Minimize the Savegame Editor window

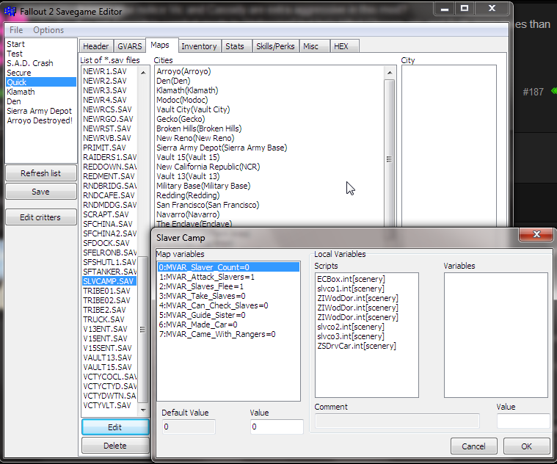point(445,8)
